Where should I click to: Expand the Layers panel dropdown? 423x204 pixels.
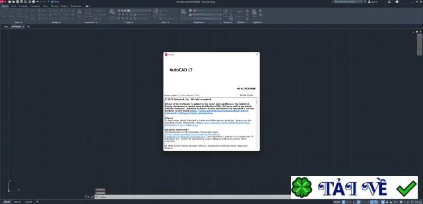pyautogui.click(x=129, y=22)
